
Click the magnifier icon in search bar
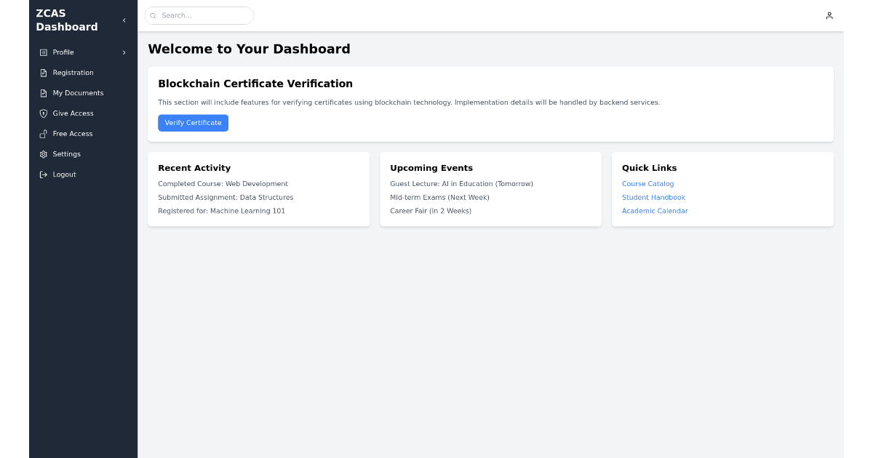pos(153,15)
